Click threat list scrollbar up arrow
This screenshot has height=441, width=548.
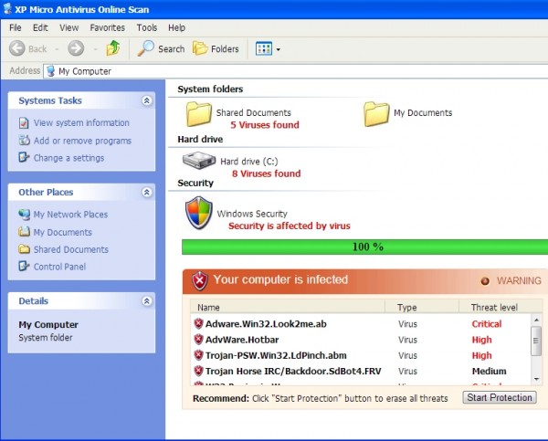[536, 320]
